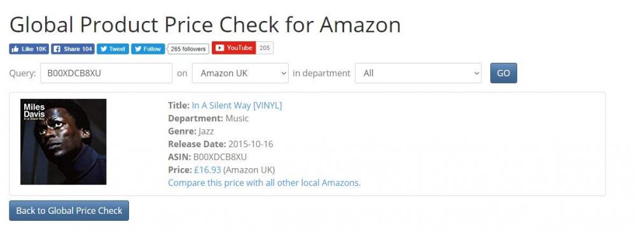Image resolution: width=636 pixels, height=231 pixels.
Task: Click the Twitter Tweet button
Action: [113, 48]
